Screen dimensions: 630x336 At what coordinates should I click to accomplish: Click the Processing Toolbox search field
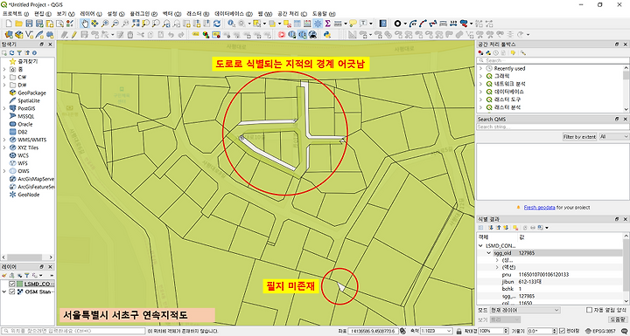pos(552,60)
